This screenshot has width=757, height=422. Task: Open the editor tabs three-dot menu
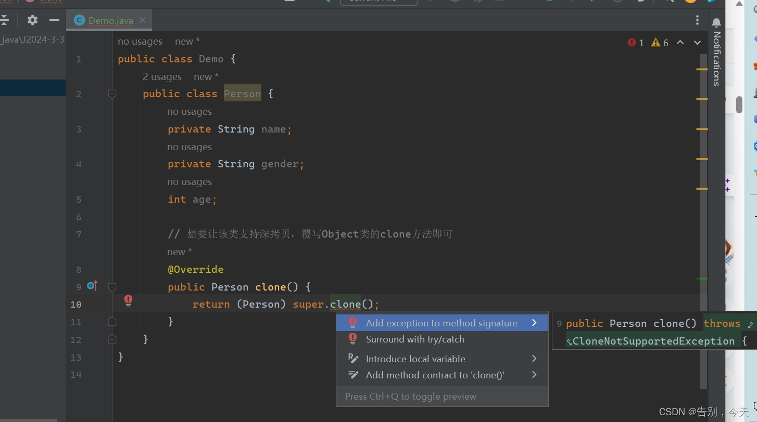point(697,20)
